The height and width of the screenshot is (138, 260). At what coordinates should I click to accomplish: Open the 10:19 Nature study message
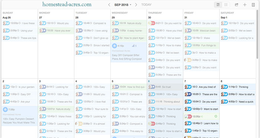129,23
